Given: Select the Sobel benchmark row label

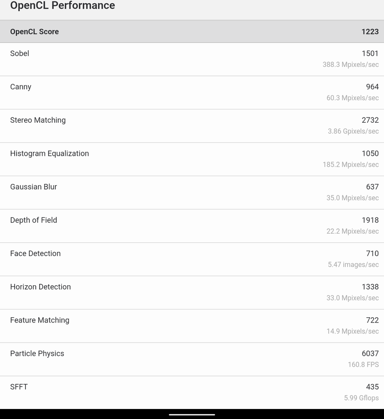Looking at the screenshot, I should (20, 54).
